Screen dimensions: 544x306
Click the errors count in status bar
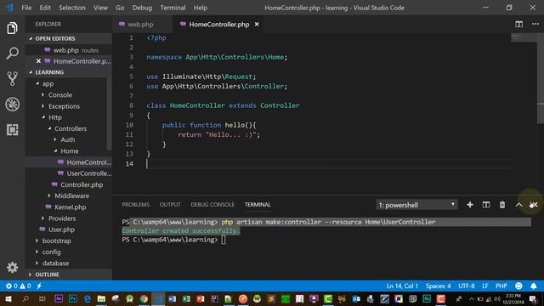pyautogui.click(x=11, y=286)
